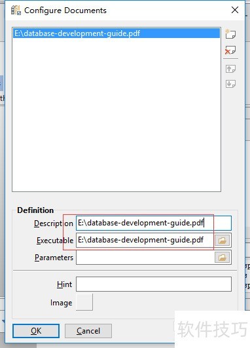Confirm with the OK button
This screenshot has width=250, height=348.
[36, 331]
